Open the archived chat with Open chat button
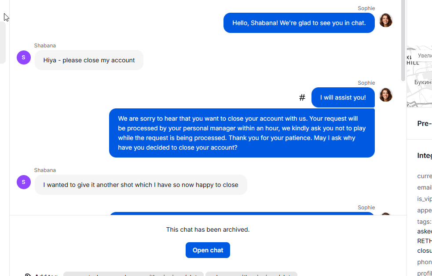Screen dimensions: 432x276 pyautogui.click(x=208, y=250)
